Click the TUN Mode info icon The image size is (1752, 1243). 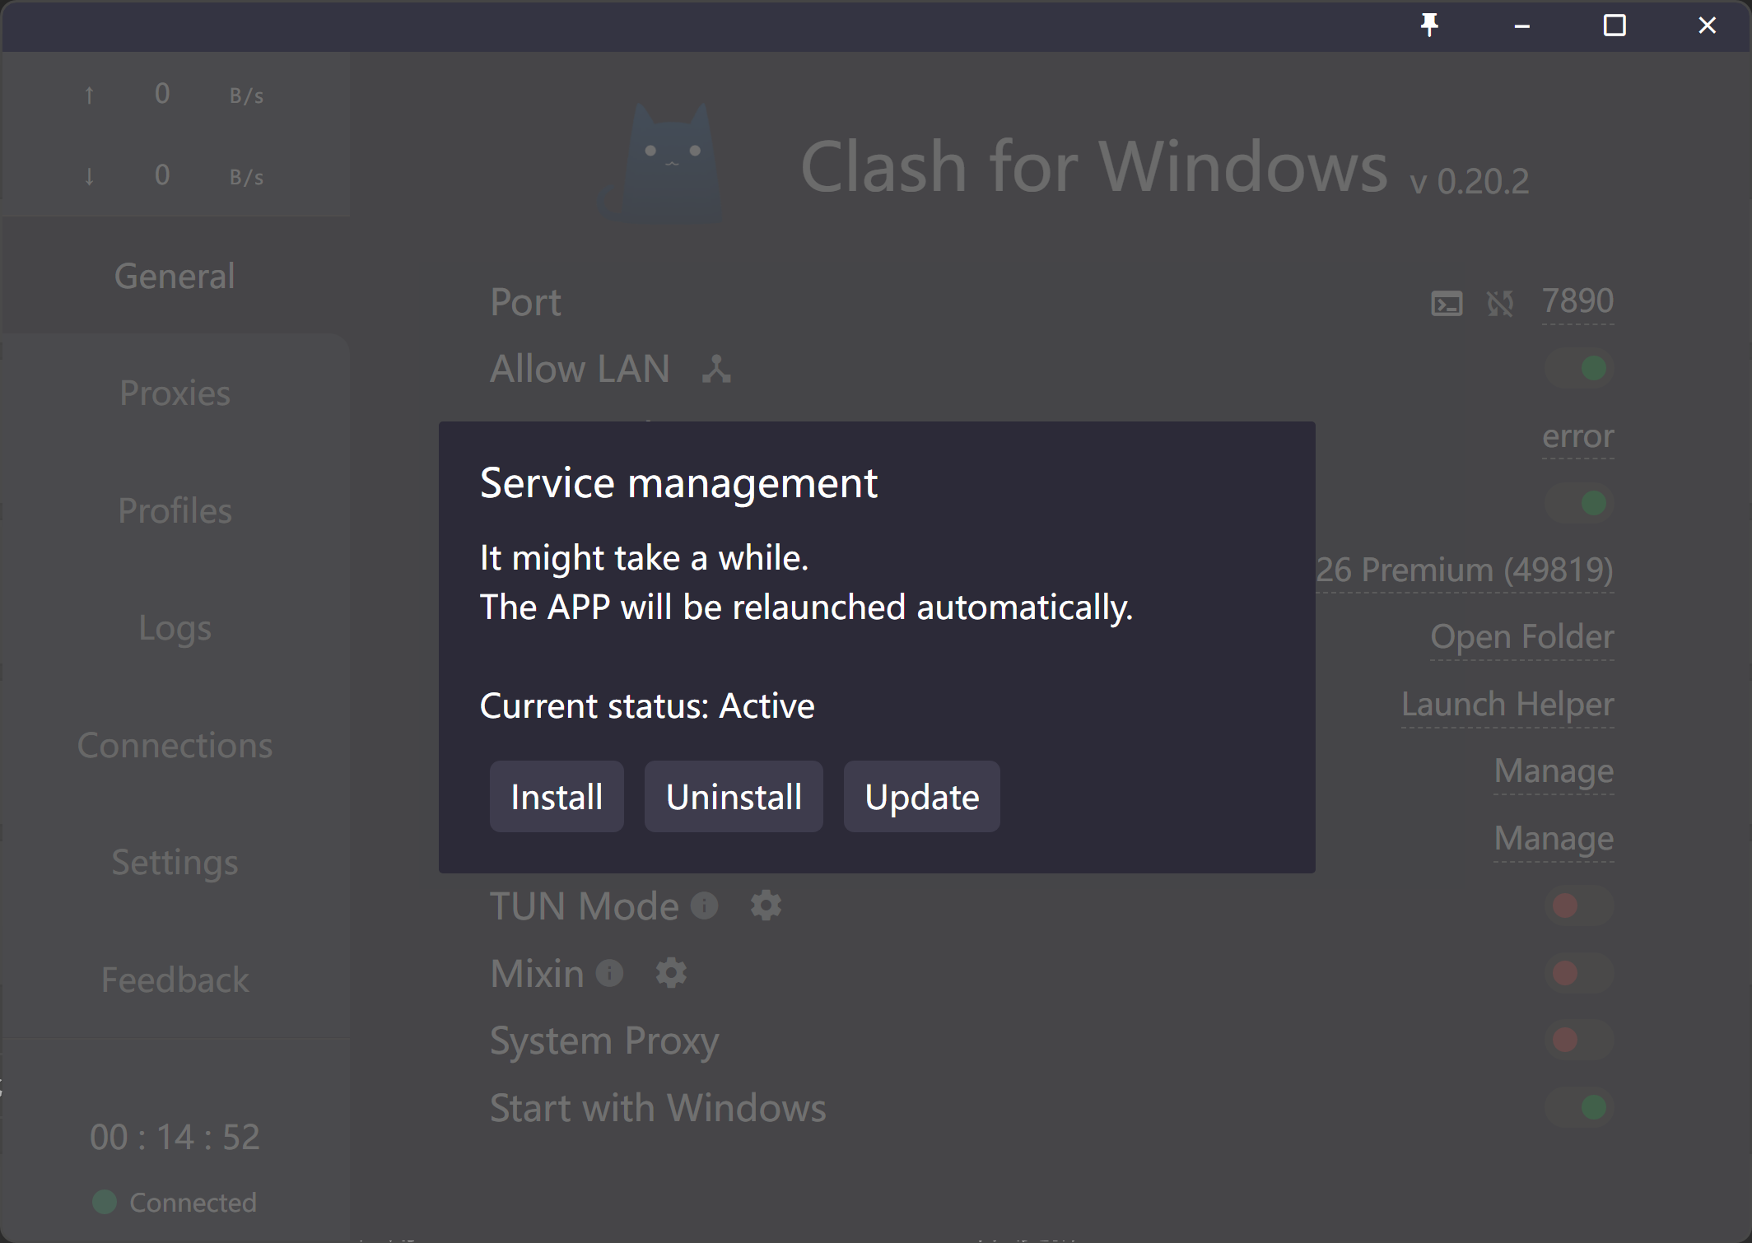tap(704, 905)
